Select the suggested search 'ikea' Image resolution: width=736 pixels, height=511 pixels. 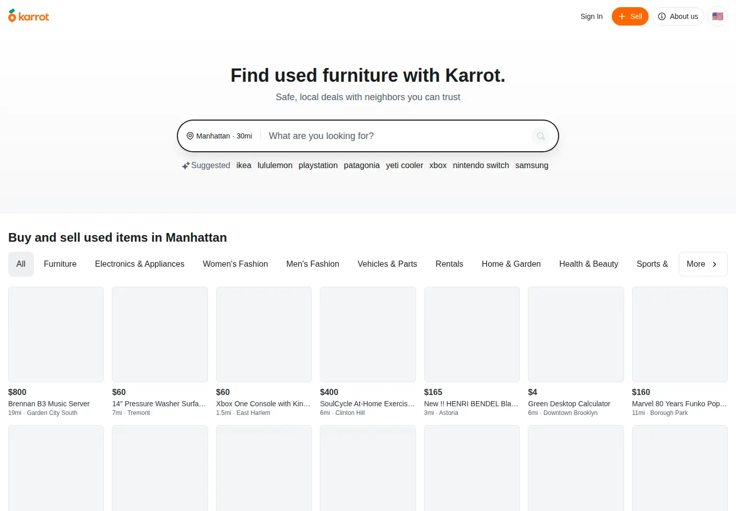pos(244,166)
